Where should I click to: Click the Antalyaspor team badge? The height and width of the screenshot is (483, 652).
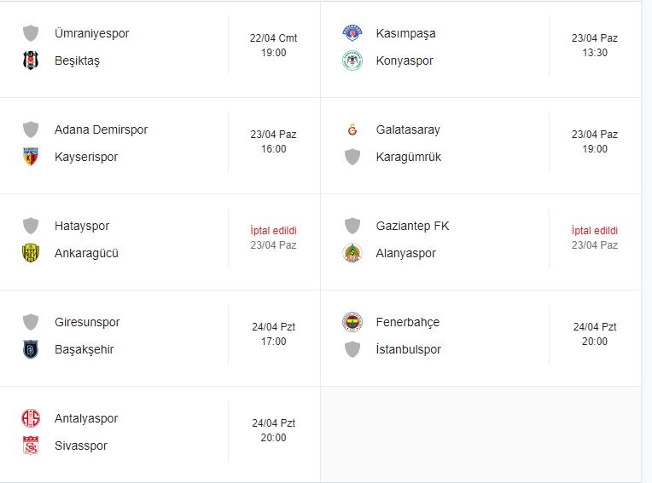(x=31, y=418)
